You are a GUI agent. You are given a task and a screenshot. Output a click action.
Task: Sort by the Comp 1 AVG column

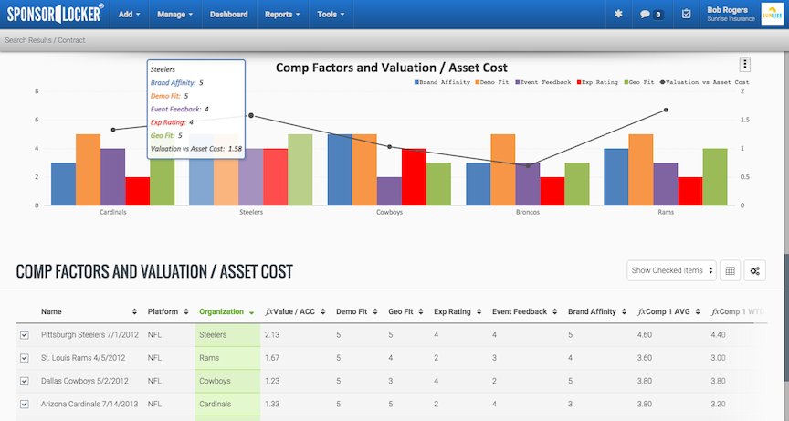pos(668,311)
